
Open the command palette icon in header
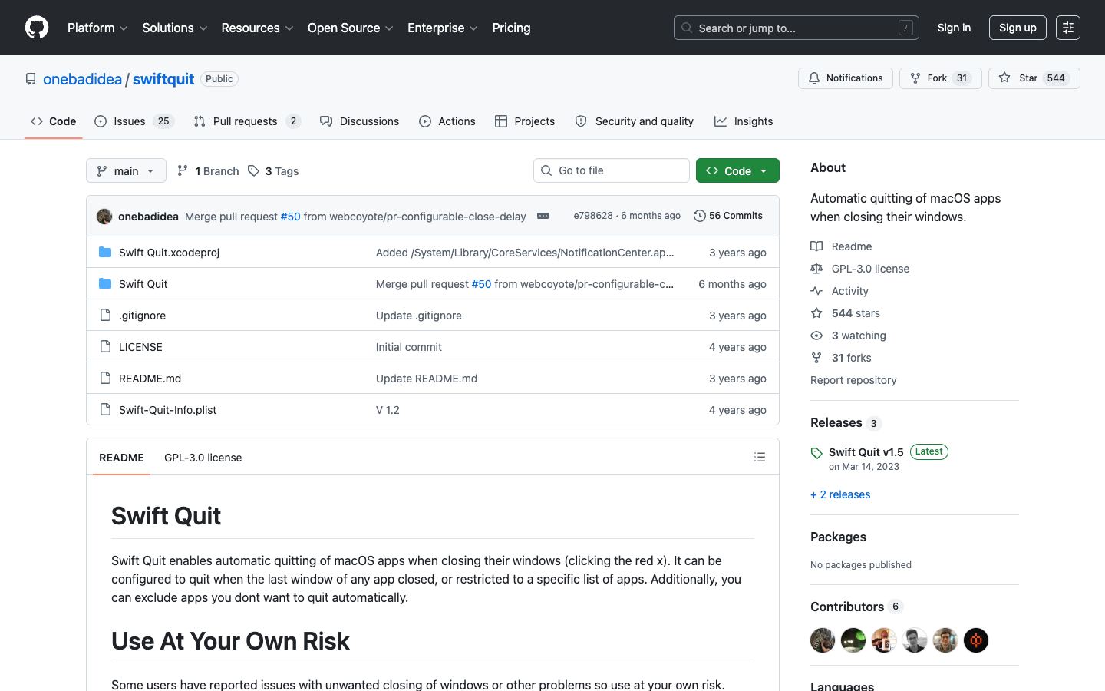pyautogui.click(x=1068, y=28)
